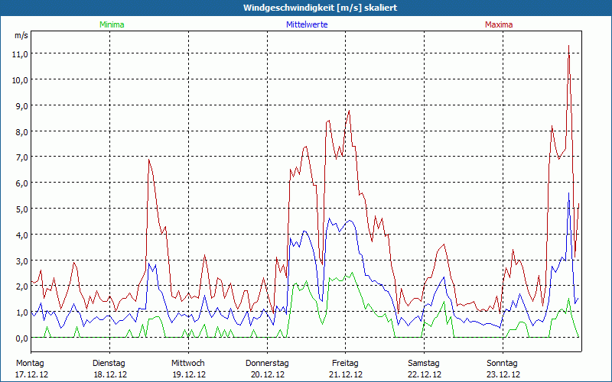Select the red Maxima legend label
This screenshot has width=612, height=382.
[x=499, y=24]
